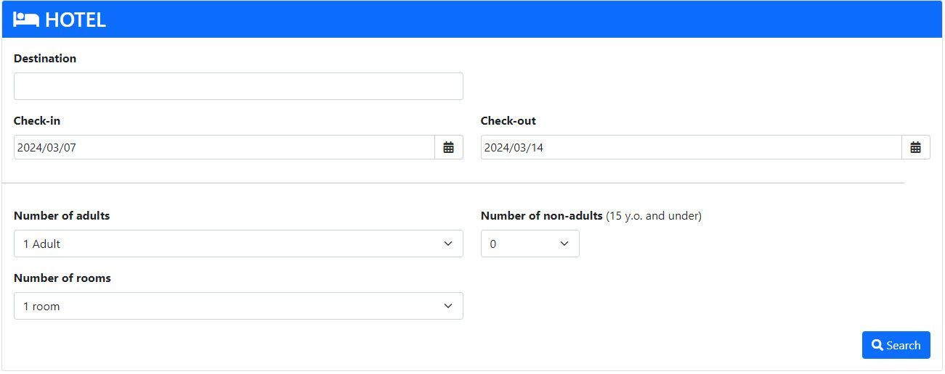
Task: Open the check-in calendar picker icon
Action: pos(448,148)
